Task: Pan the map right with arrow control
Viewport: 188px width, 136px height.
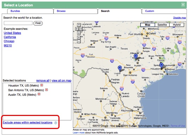Action: [81, 29]
